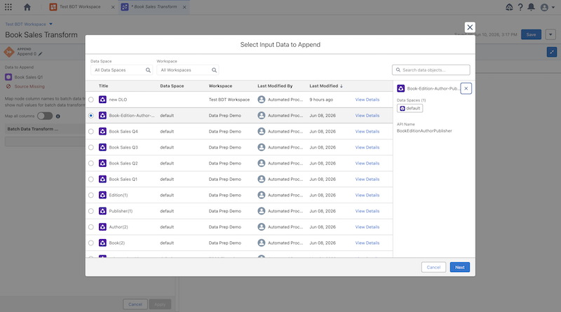This screenshot has height=312, width=561.
Task: Click the data object icon for Edition(1)
Action: click(x=102, y=195)
